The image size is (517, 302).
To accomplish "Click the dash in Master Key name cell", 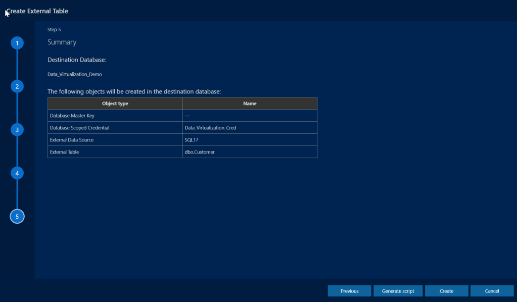I will coord(187,116).
